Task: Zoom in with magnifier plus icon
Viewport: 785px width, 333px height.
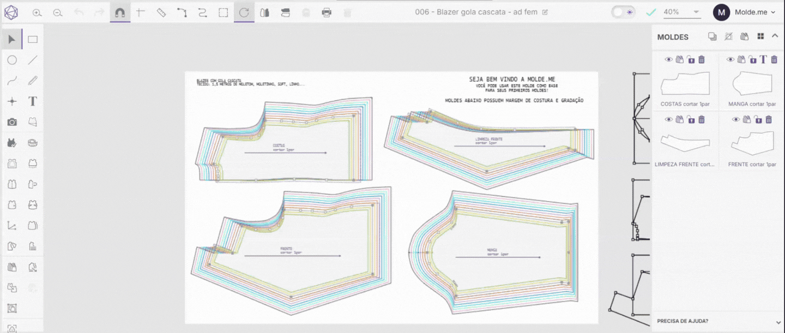Action: tap(37, 13)
